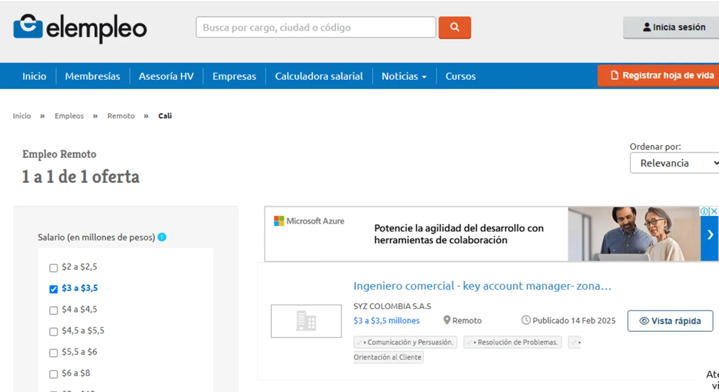Screen dimensions: 719x392
Task: Click the clock icon beside publish date
Action: 526,320
